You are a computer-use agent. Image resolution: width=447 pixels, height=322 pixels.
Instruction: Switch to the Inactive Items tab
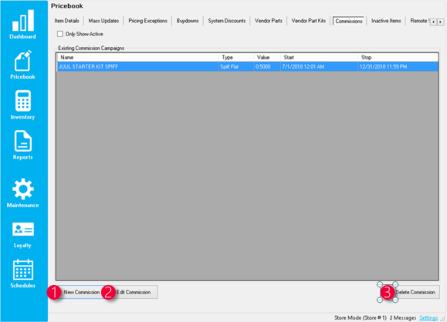pos(386,21)
